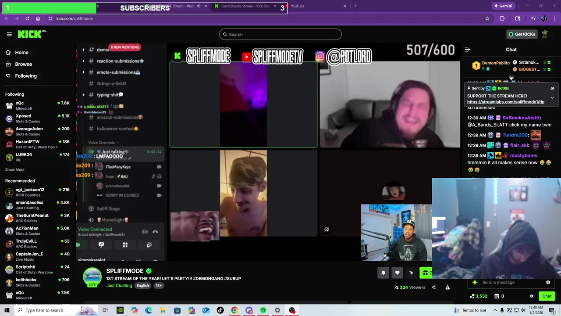Screen dimensions: 561x316
Task: Hide the pinned BotRix message
Action: (x=552, y=88)
